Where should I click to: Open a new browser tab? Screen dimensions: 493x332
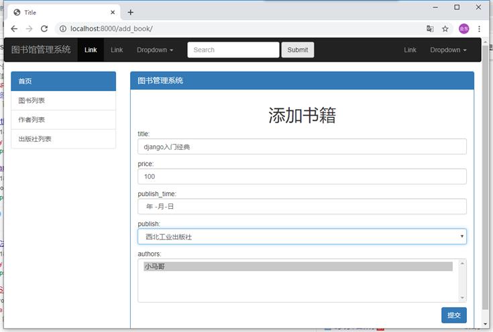pyautogui.click(x=131, y=12)
